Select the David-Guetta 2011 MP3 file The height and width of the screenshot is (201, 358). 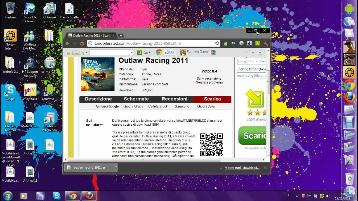[69, 13]
